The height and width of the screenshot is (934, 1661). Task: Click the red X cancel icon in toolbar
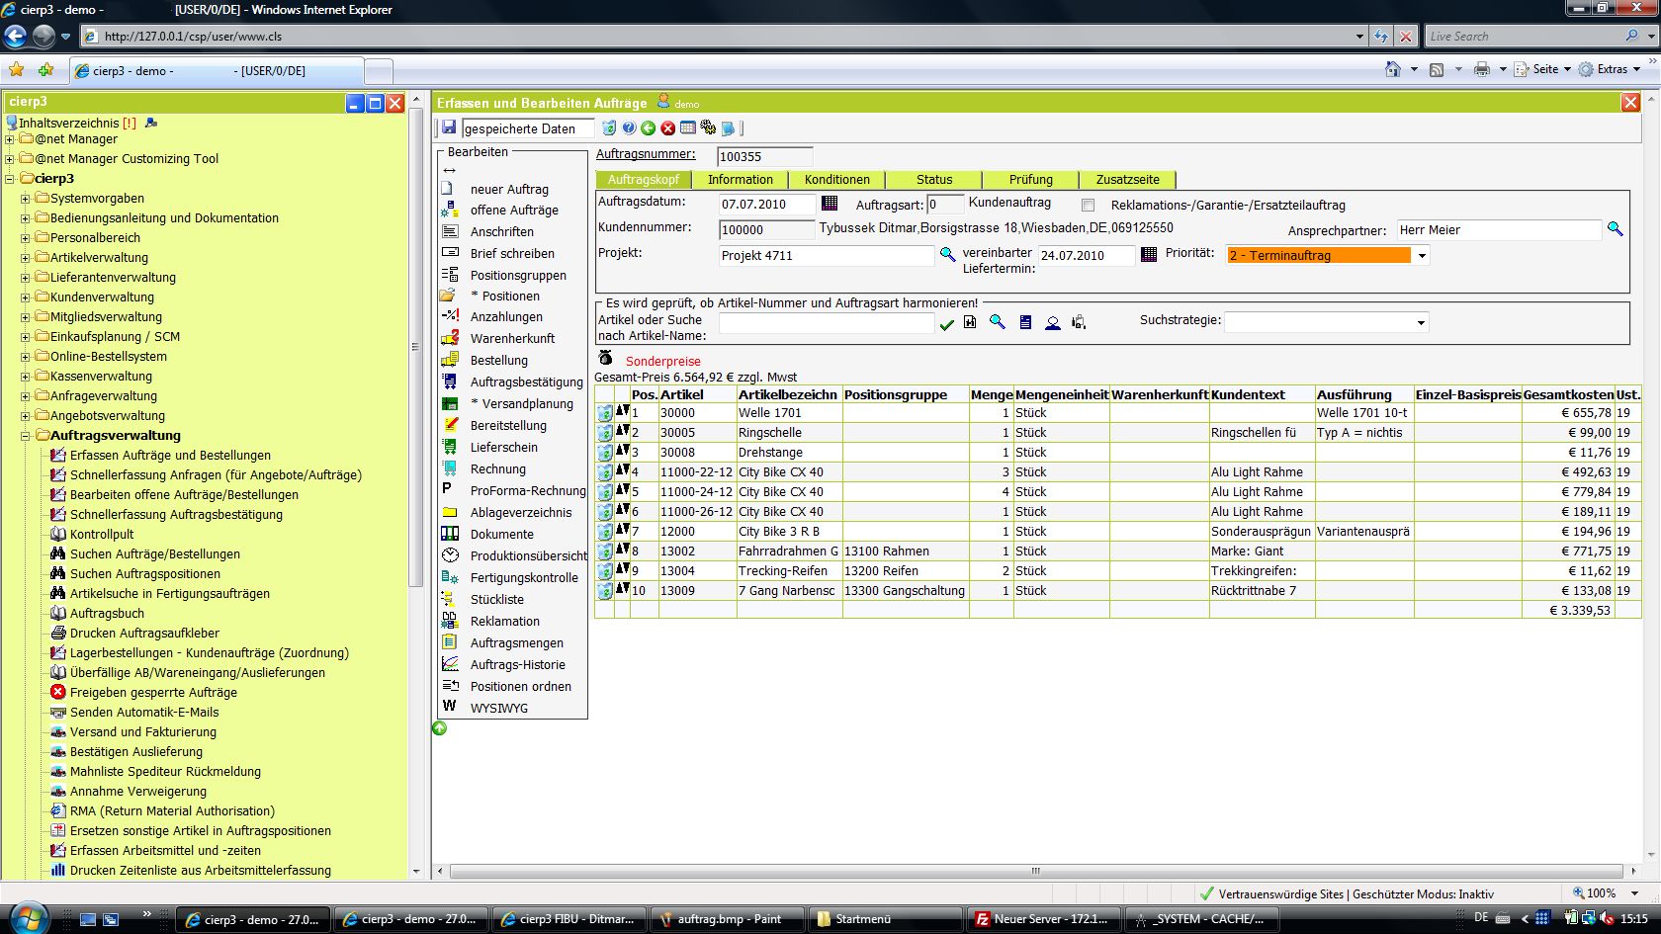pos(668,128)
